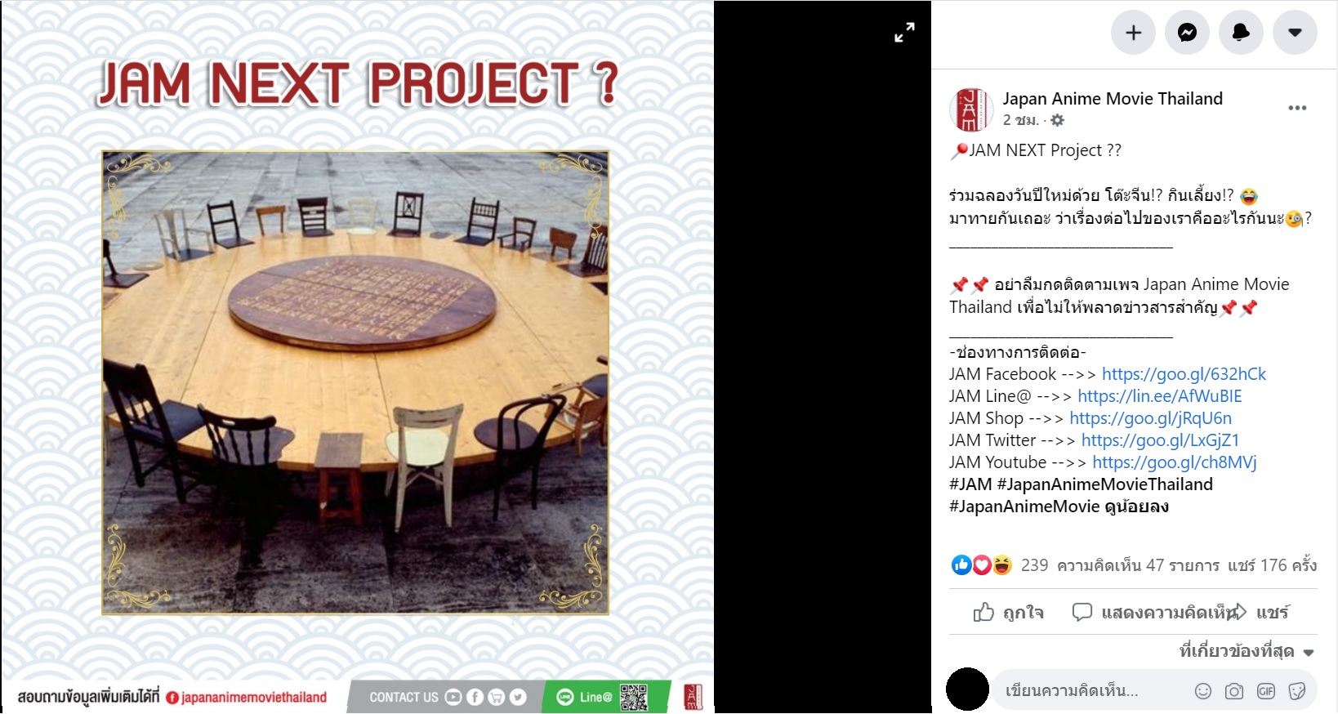Enter fullscreen photo view

point(904,33)
